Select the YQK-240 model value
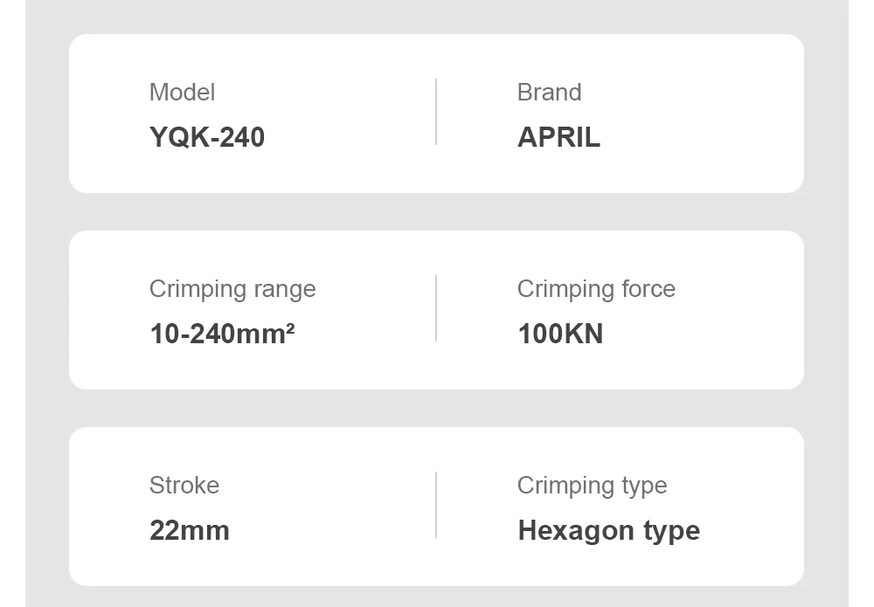This screenshot has width=874, height=607. coord(207,138)
